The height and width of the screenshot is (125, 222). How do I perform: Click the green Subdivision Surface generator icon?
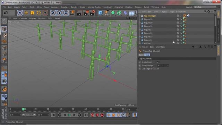click(x=113, y=13)
